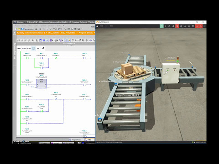Open the Insert menu
Viewport: 219px width, 164px height.
click(36, 26)
